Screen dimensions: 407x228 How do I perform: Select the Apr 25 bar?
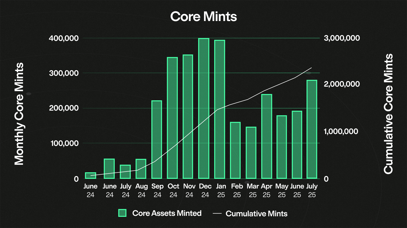click(x=267, y=136)
